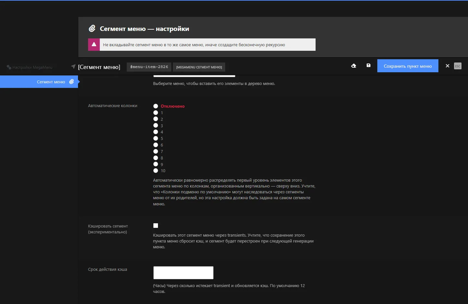Click the «Автоматически равномерно распределять…» description
The image size is (468, 304).
[234, 192]
